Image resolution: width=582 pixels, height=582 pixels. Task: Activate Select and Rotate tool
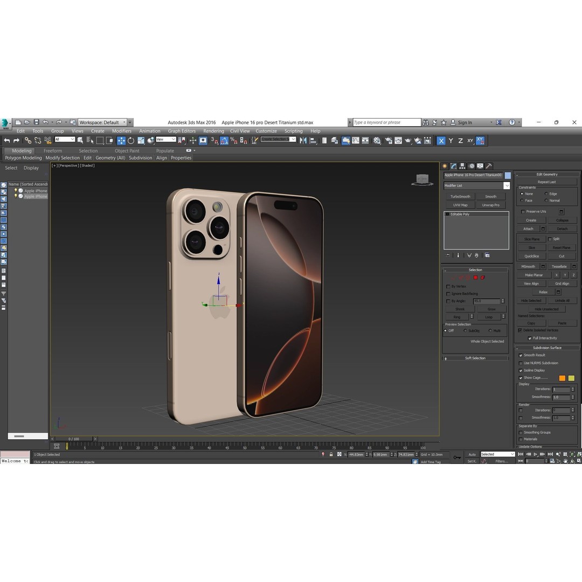point(131,141)
